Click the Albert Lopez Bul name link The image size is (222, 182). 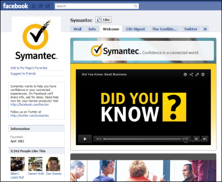click(x=17, y=176)
